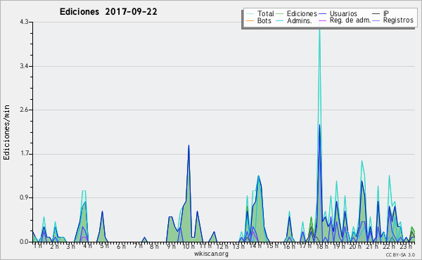Click the y-axis label 'Ediciones/min'
422x260 pixels.
(x=6, y=133)
